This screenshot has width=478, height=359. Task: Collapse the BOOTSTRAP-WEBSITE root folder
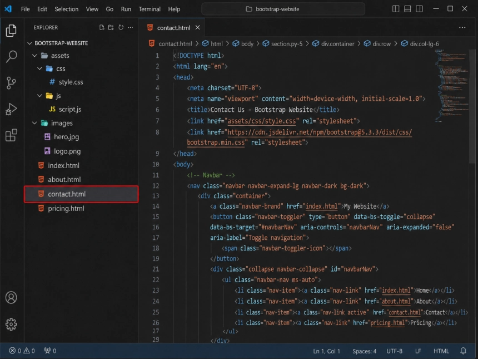tap(29, 43)
